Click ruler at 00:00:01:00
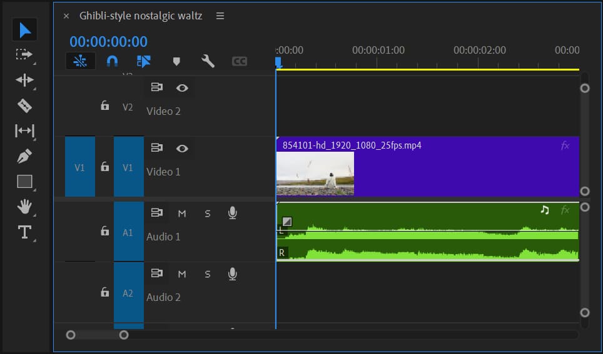 tap(378, 51)
